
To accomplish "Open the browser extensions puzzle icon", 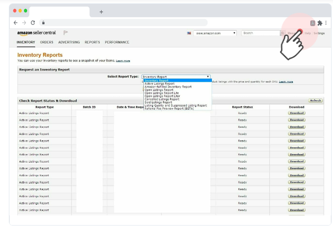I will [320, 23].
